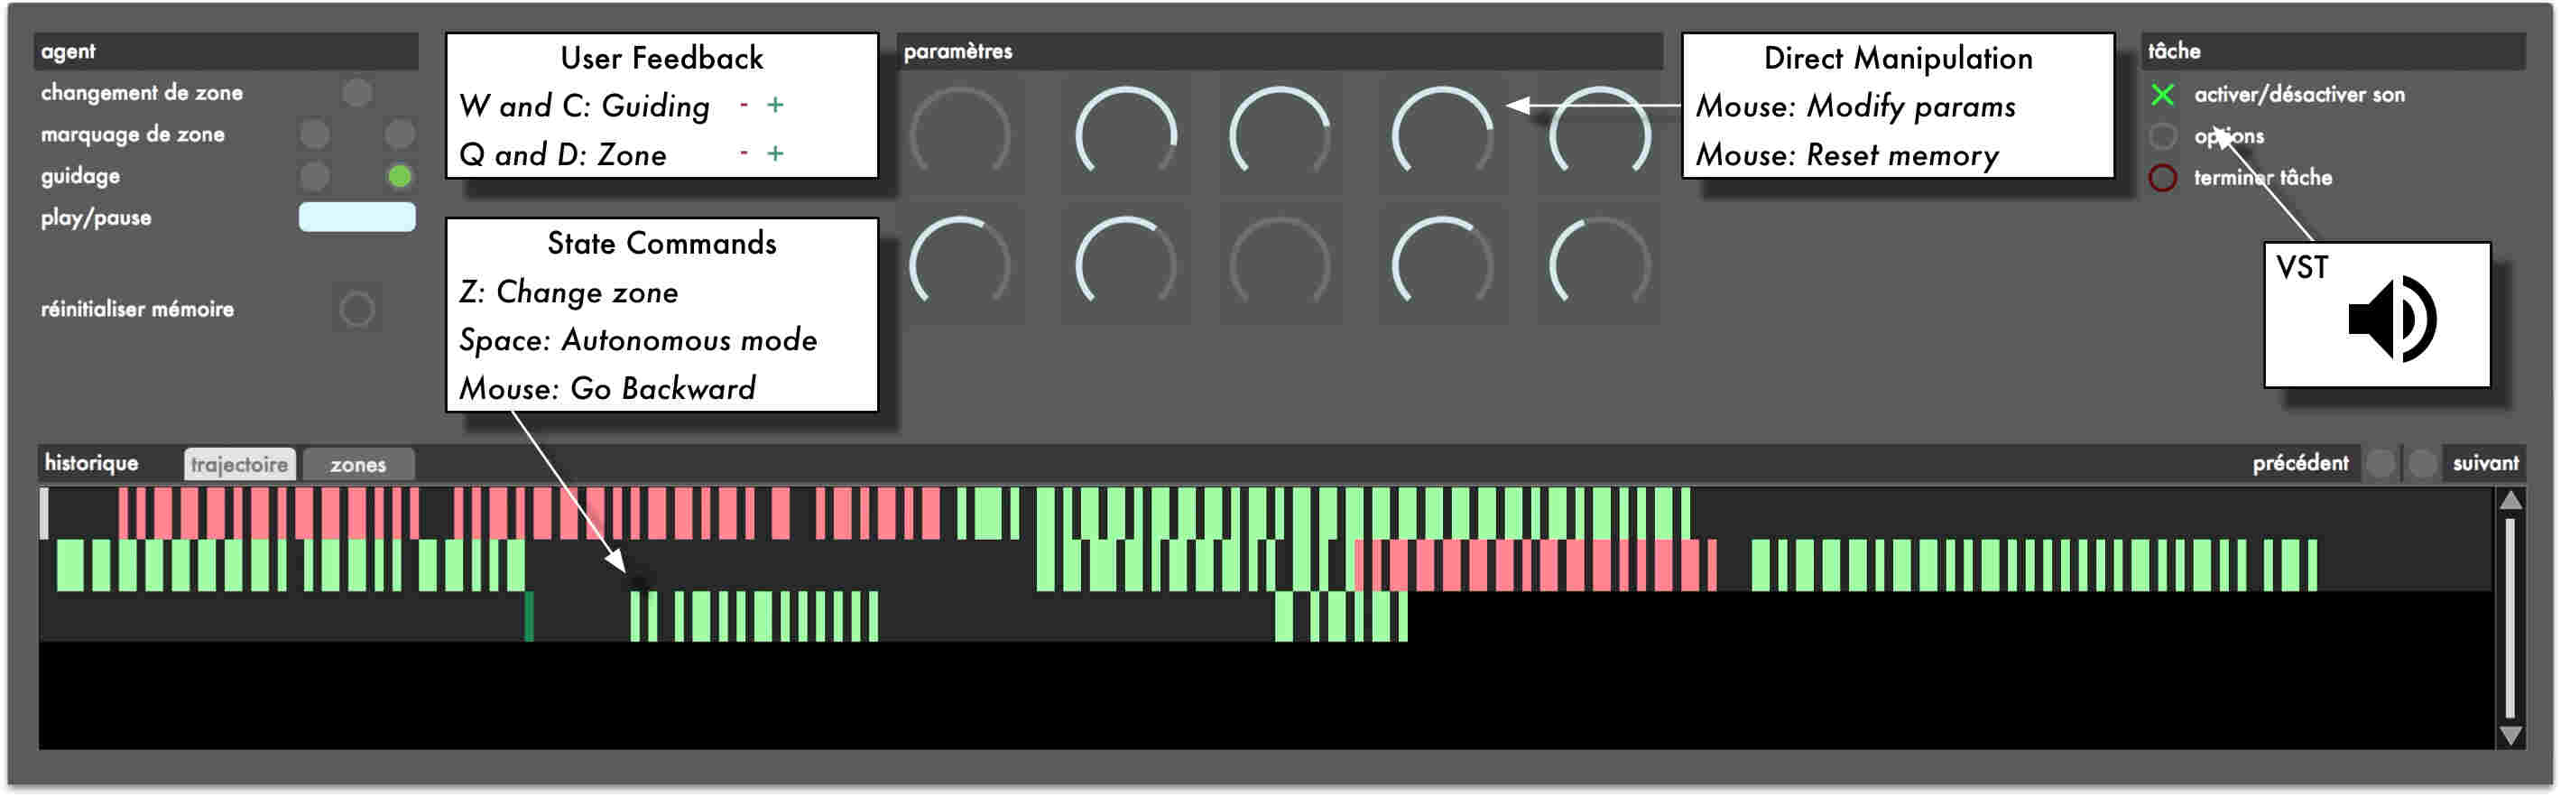Screen dimensions: 2561x797
Task: Toggle the play/pause bar
Action: coord(357,217)
